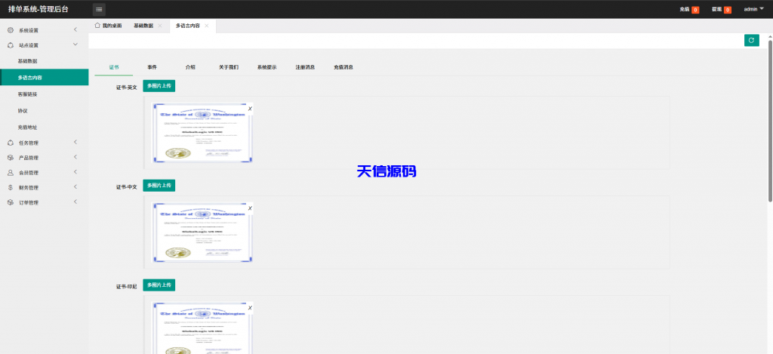Image resolution: width=773 pixels, height=354 pixels.
Task: Open the admin user dropdown
Action: (x=753, y=9)
